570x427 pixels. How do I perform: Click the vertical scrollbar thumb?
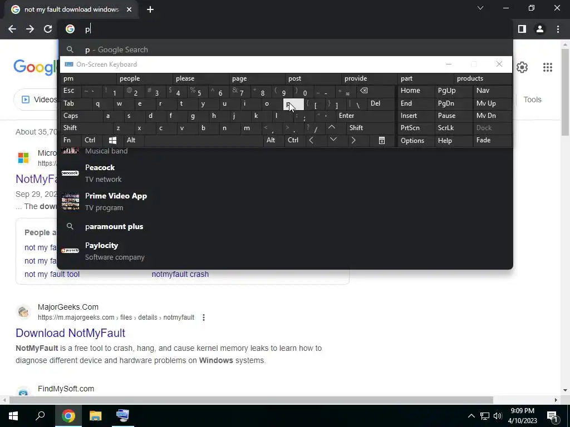tap(565, 93)
